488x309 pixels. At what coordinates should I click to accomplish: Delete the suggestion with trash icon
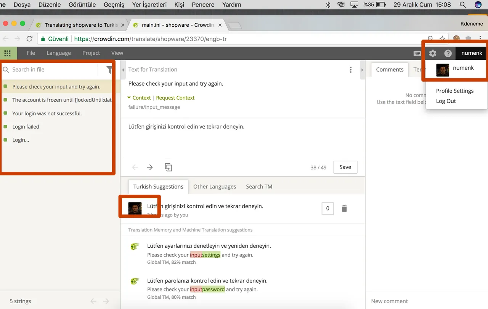point(344,209)
